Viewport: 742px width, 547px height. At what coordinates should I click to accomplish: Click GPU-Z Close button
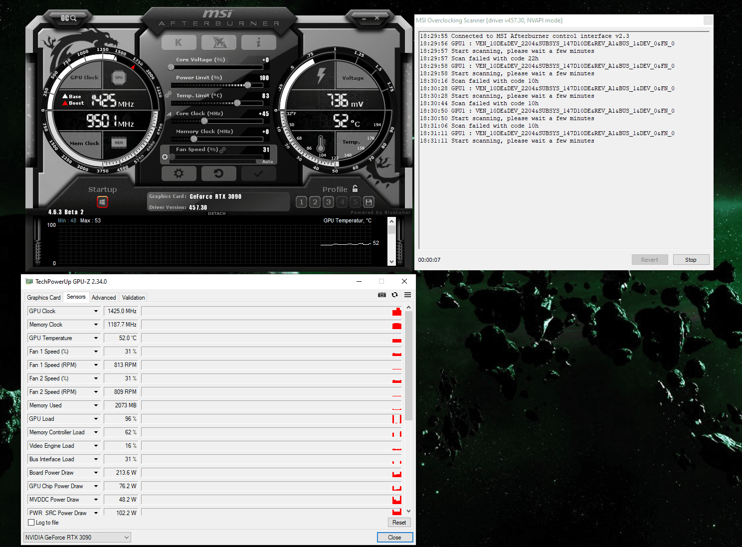tap(394, 538)
